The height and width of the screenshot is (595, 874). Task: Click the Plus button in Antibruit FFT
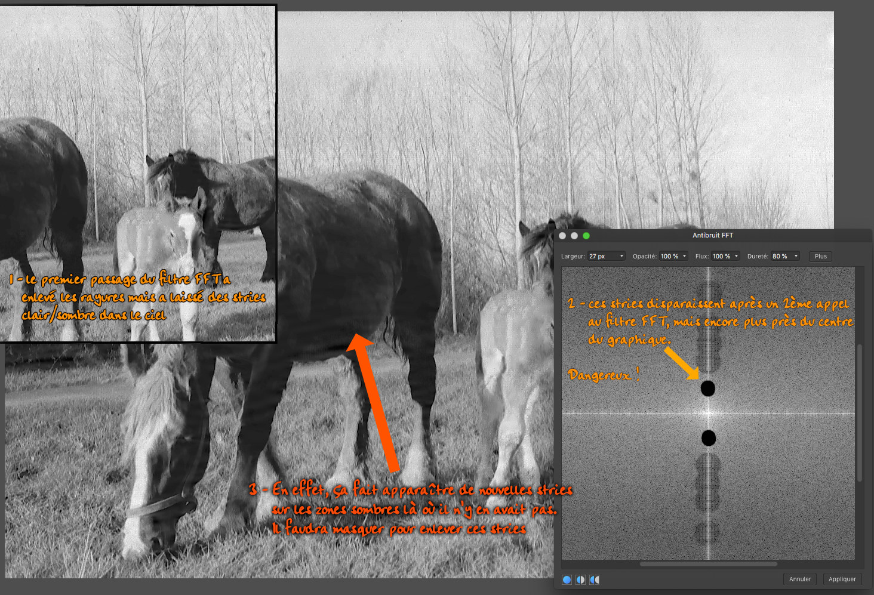tap(821, 256)
